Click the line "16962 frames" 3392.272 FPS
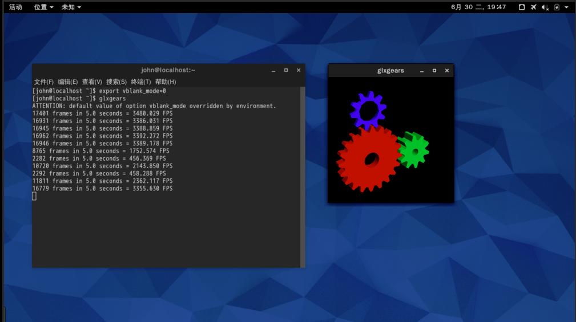This screenshot has height=322, width=576. pos(103,136)
